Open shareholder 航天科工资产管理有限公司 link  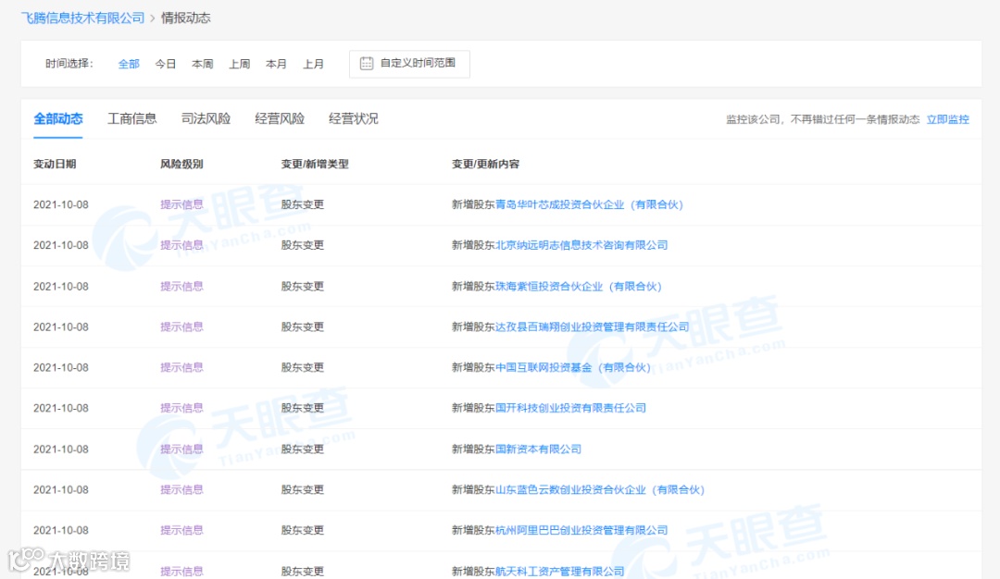(x=559, y=572)
